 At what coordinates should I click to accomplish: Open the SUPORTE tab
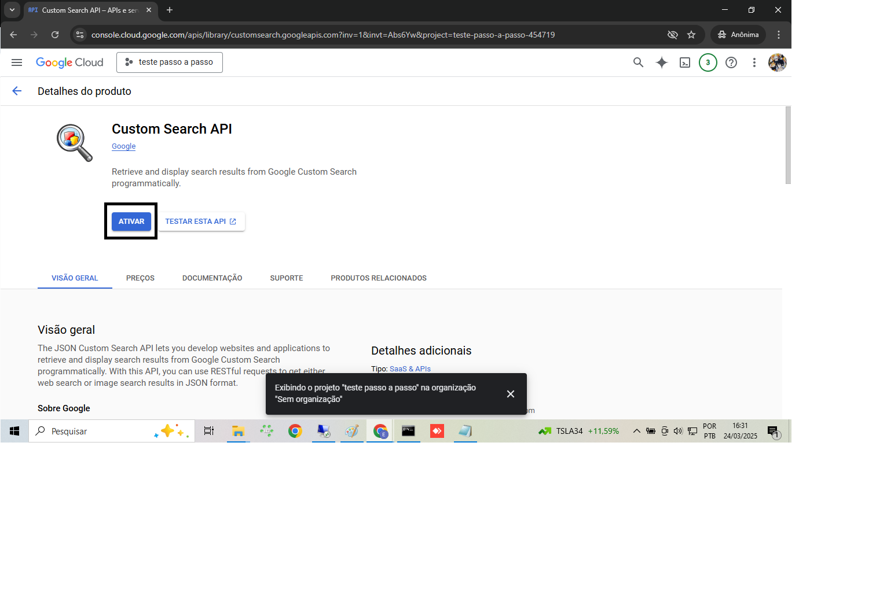click(x=287, y=278)
